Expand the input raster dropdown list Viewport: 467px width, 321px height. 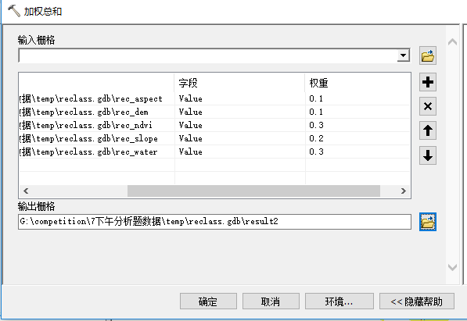tap(404, 55)
